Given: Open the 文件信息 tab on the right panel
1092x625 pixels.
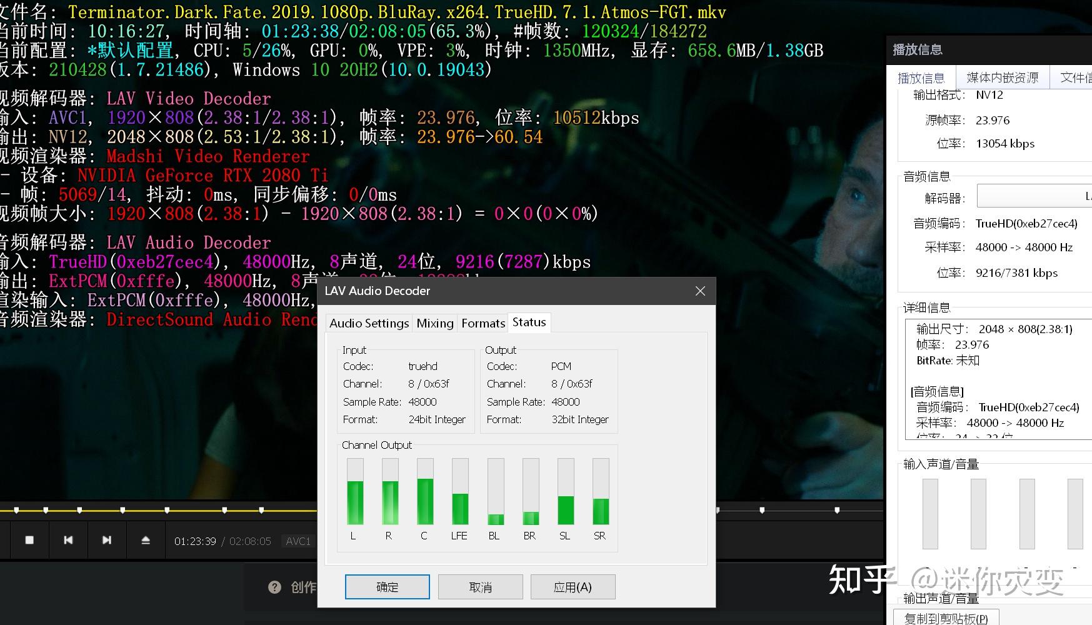Looking at the screenshot, I should coord(1076,77).
